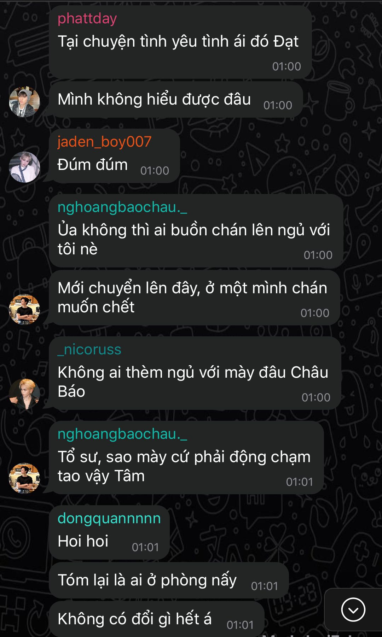This screenshot has width=382, height=637.
Task: Select 'Tại chuyện tình yêu tình ái' message
Action: pos(180,42)
